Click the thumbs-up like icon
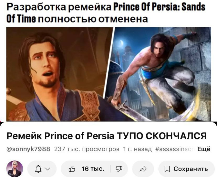Viewport: 217px width, 177px height. tap(72, 169)
